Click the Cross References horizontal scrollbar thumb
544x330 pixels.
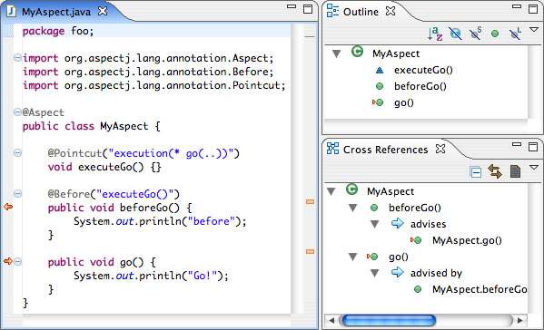(x=389, y=320)
